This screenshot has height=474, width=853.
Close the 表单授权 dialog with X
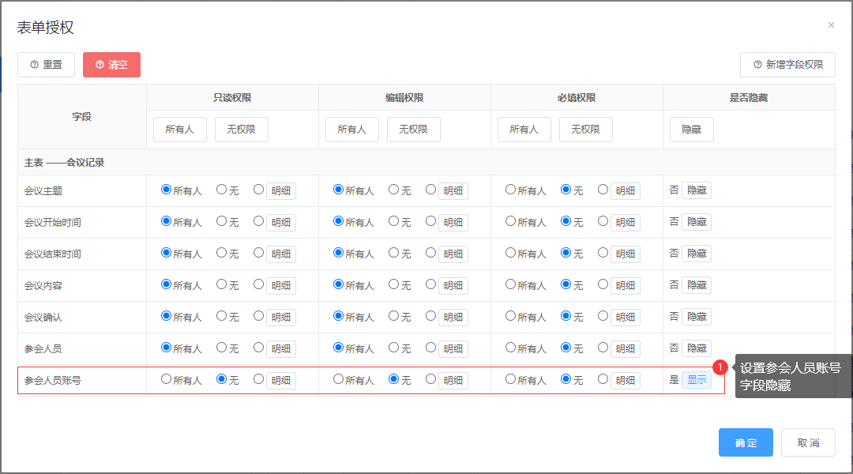coord(831,25)
